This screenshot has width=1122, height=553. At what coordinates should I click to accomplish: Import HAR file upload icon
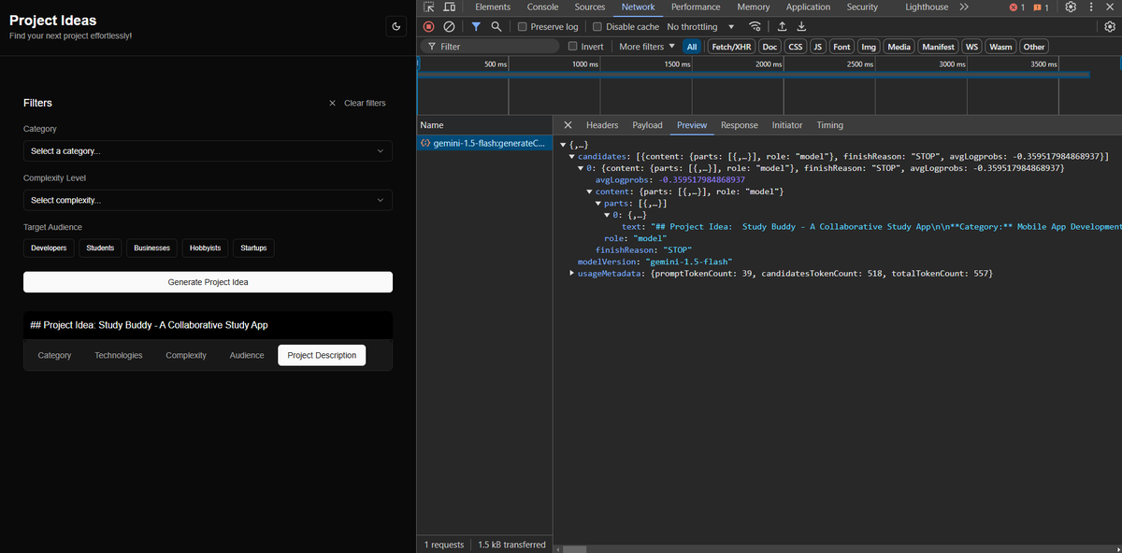(783, 27)
